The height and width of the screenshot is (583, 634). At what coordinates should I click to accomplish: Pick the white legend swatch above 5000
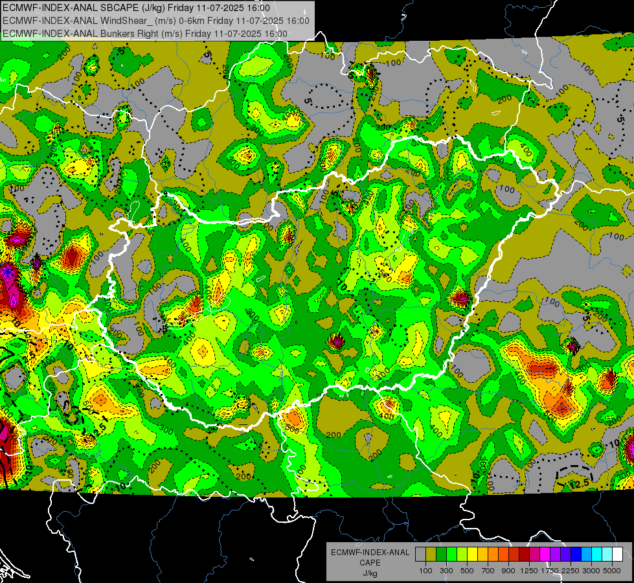coord(617,554)
